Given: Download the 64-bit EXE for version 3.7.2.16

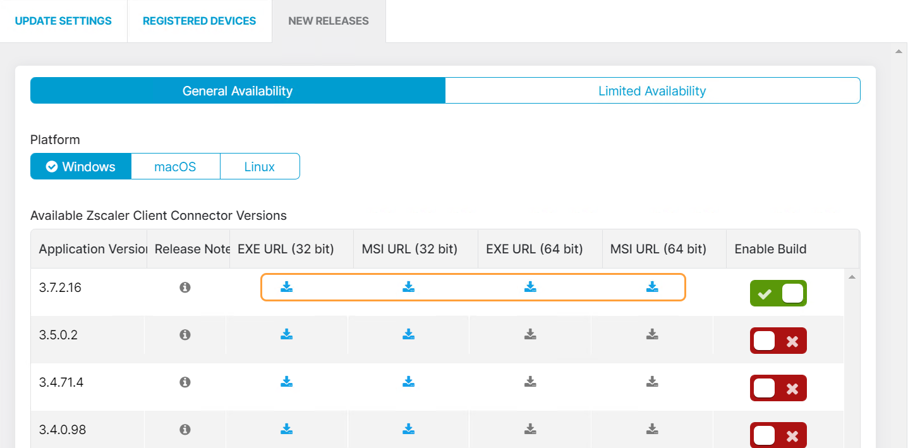Looking at the screenshot, I should pos(530,287).
